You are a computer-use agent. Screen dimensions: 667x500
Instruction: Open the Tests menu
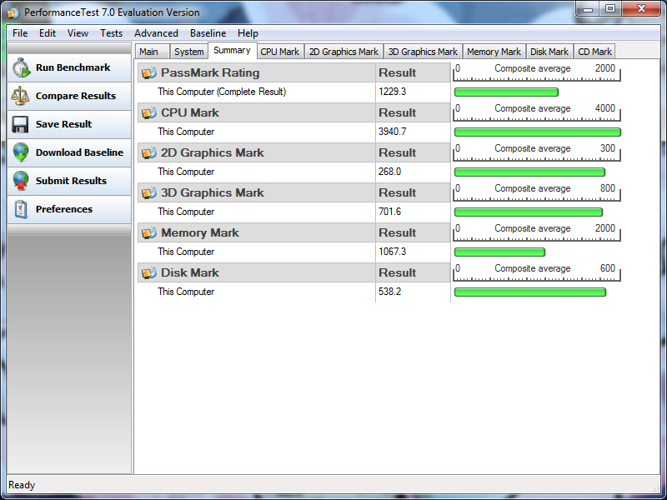111,33
